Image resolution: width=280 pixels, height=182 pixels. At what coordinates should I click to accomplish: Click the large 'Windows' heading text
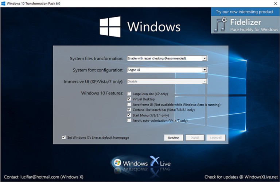tap(154, 27)
